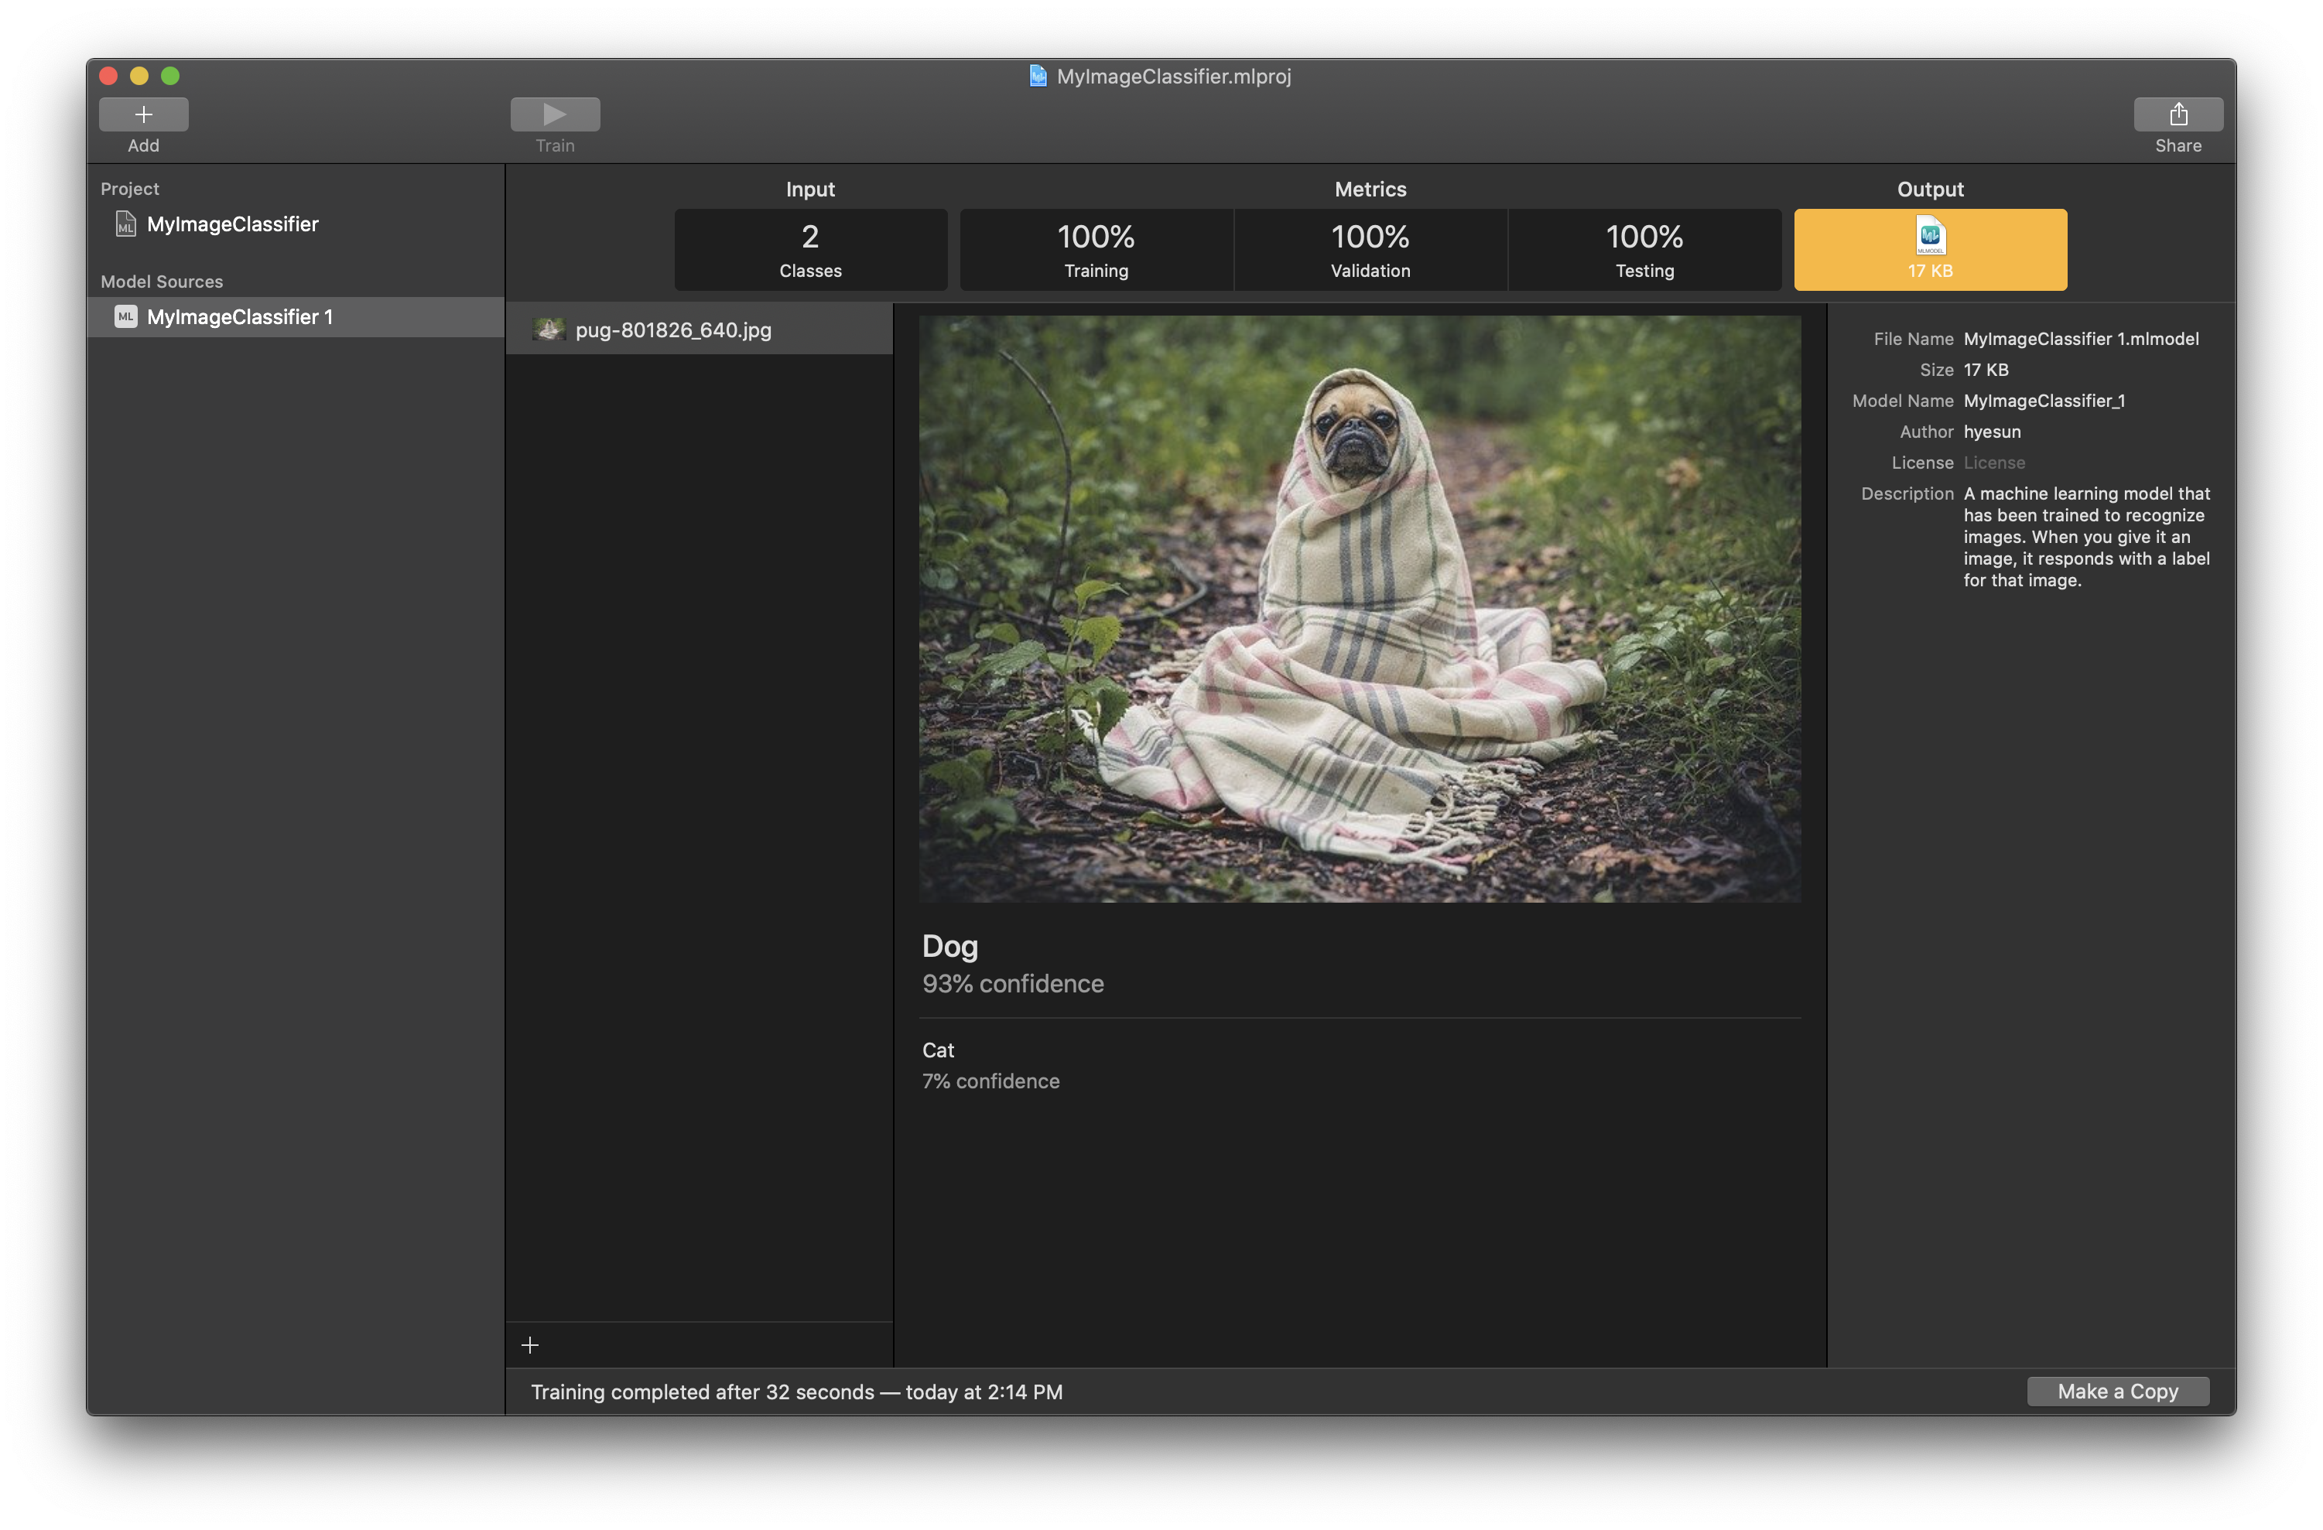This screenshot has height=1530, width=2323.
Task: Select MyImageClassifier under Project
Action: click(x=232, y=224)
